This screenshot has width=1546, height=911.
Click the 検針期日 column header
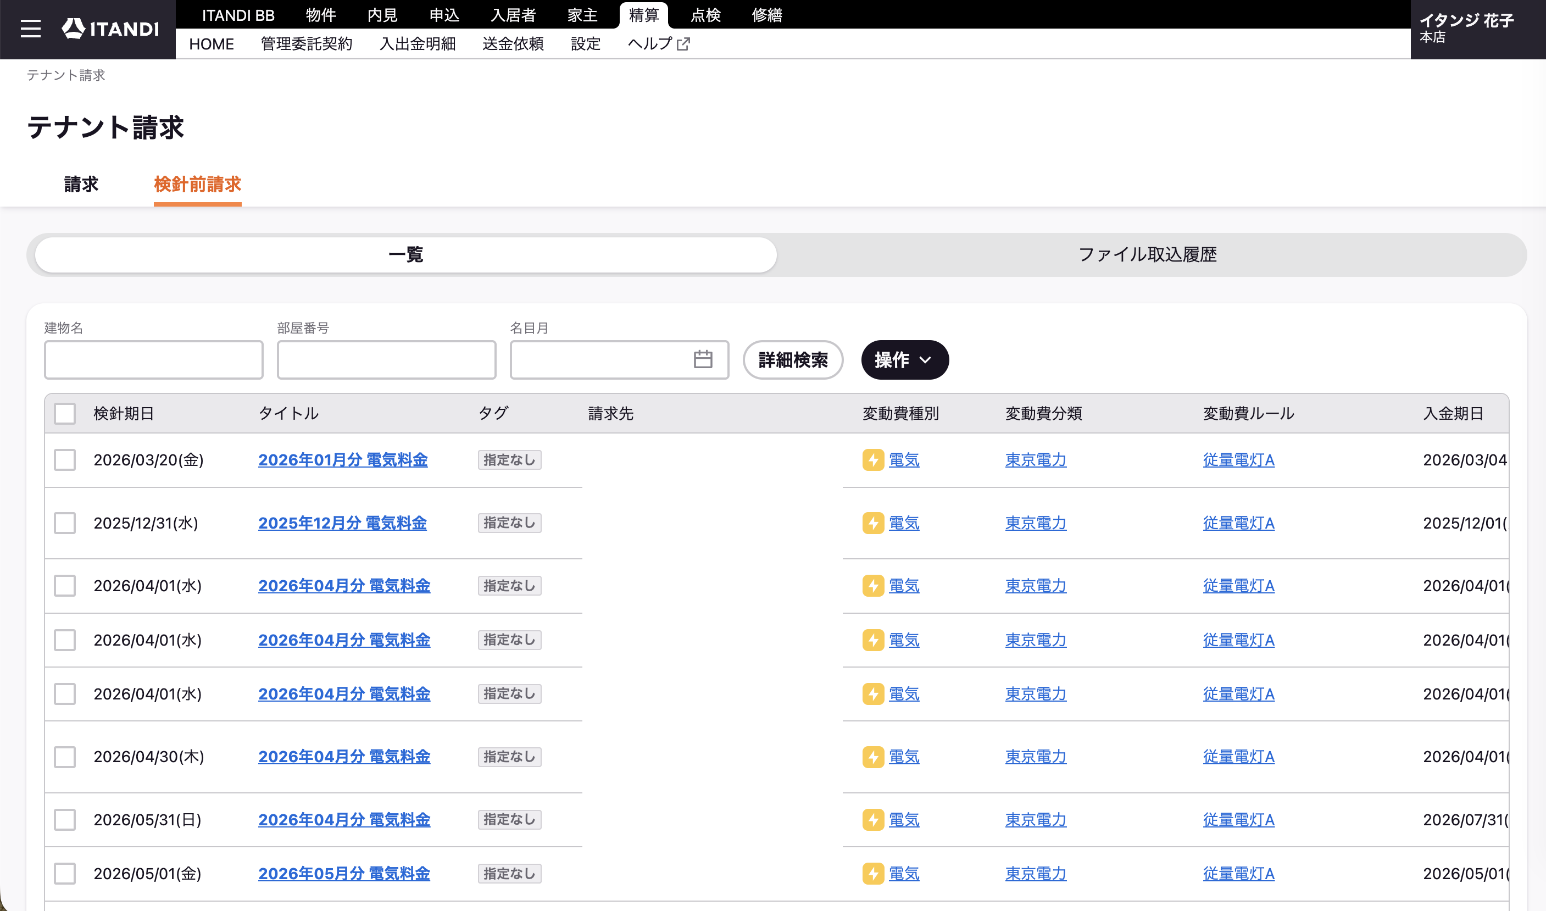pos(124,413)
